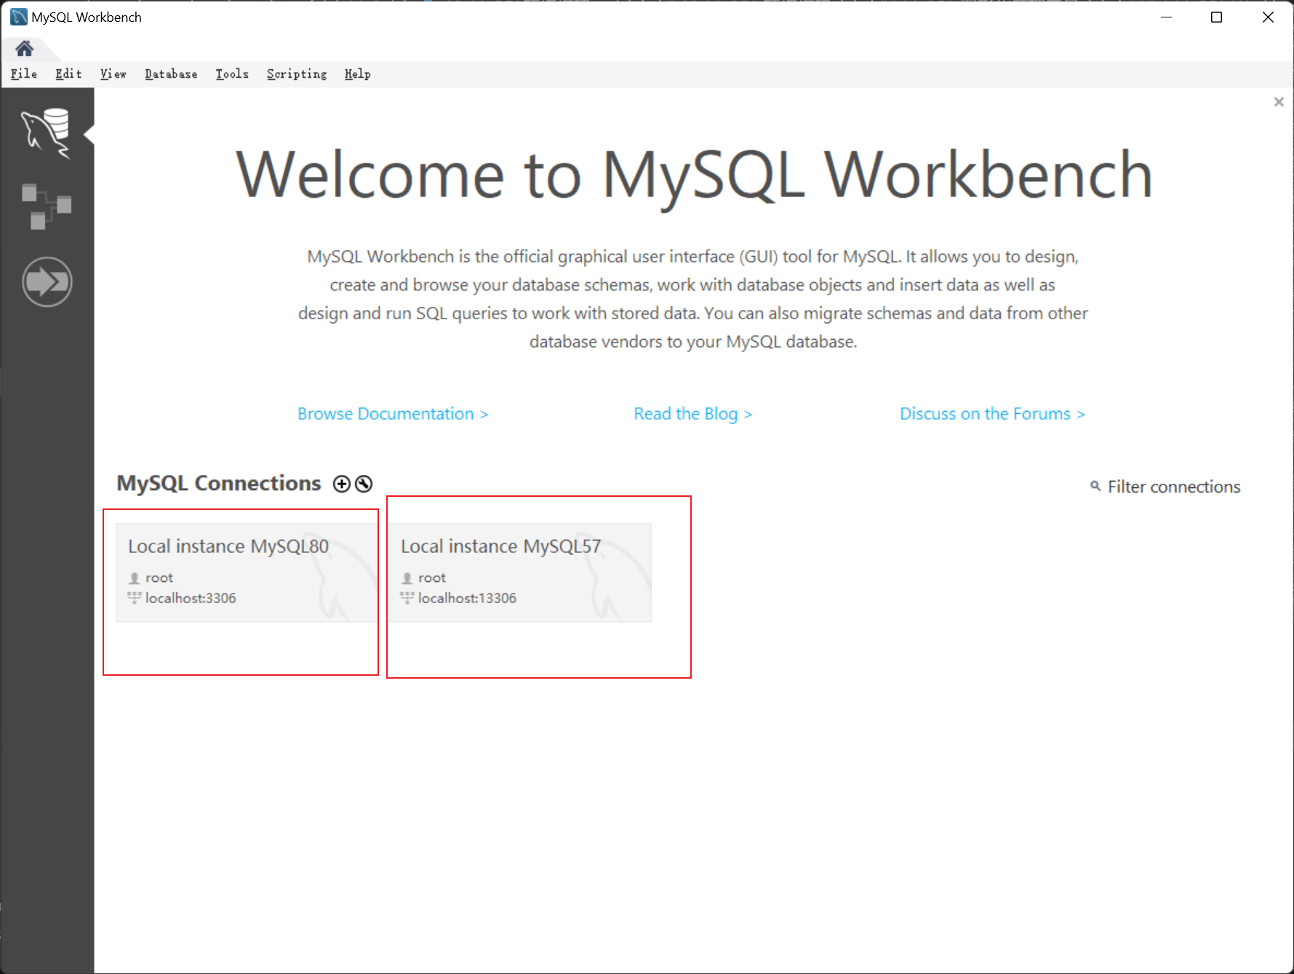The width and height of the screenshot is (1294, 974).
Task: Open the Edit menu
Action: coord(68,74)
